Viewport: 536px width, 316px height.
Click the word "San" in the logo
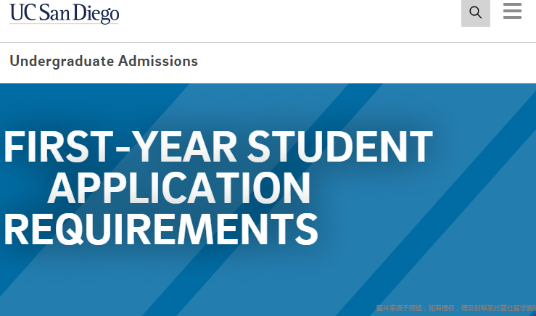(x=54, y=13)
